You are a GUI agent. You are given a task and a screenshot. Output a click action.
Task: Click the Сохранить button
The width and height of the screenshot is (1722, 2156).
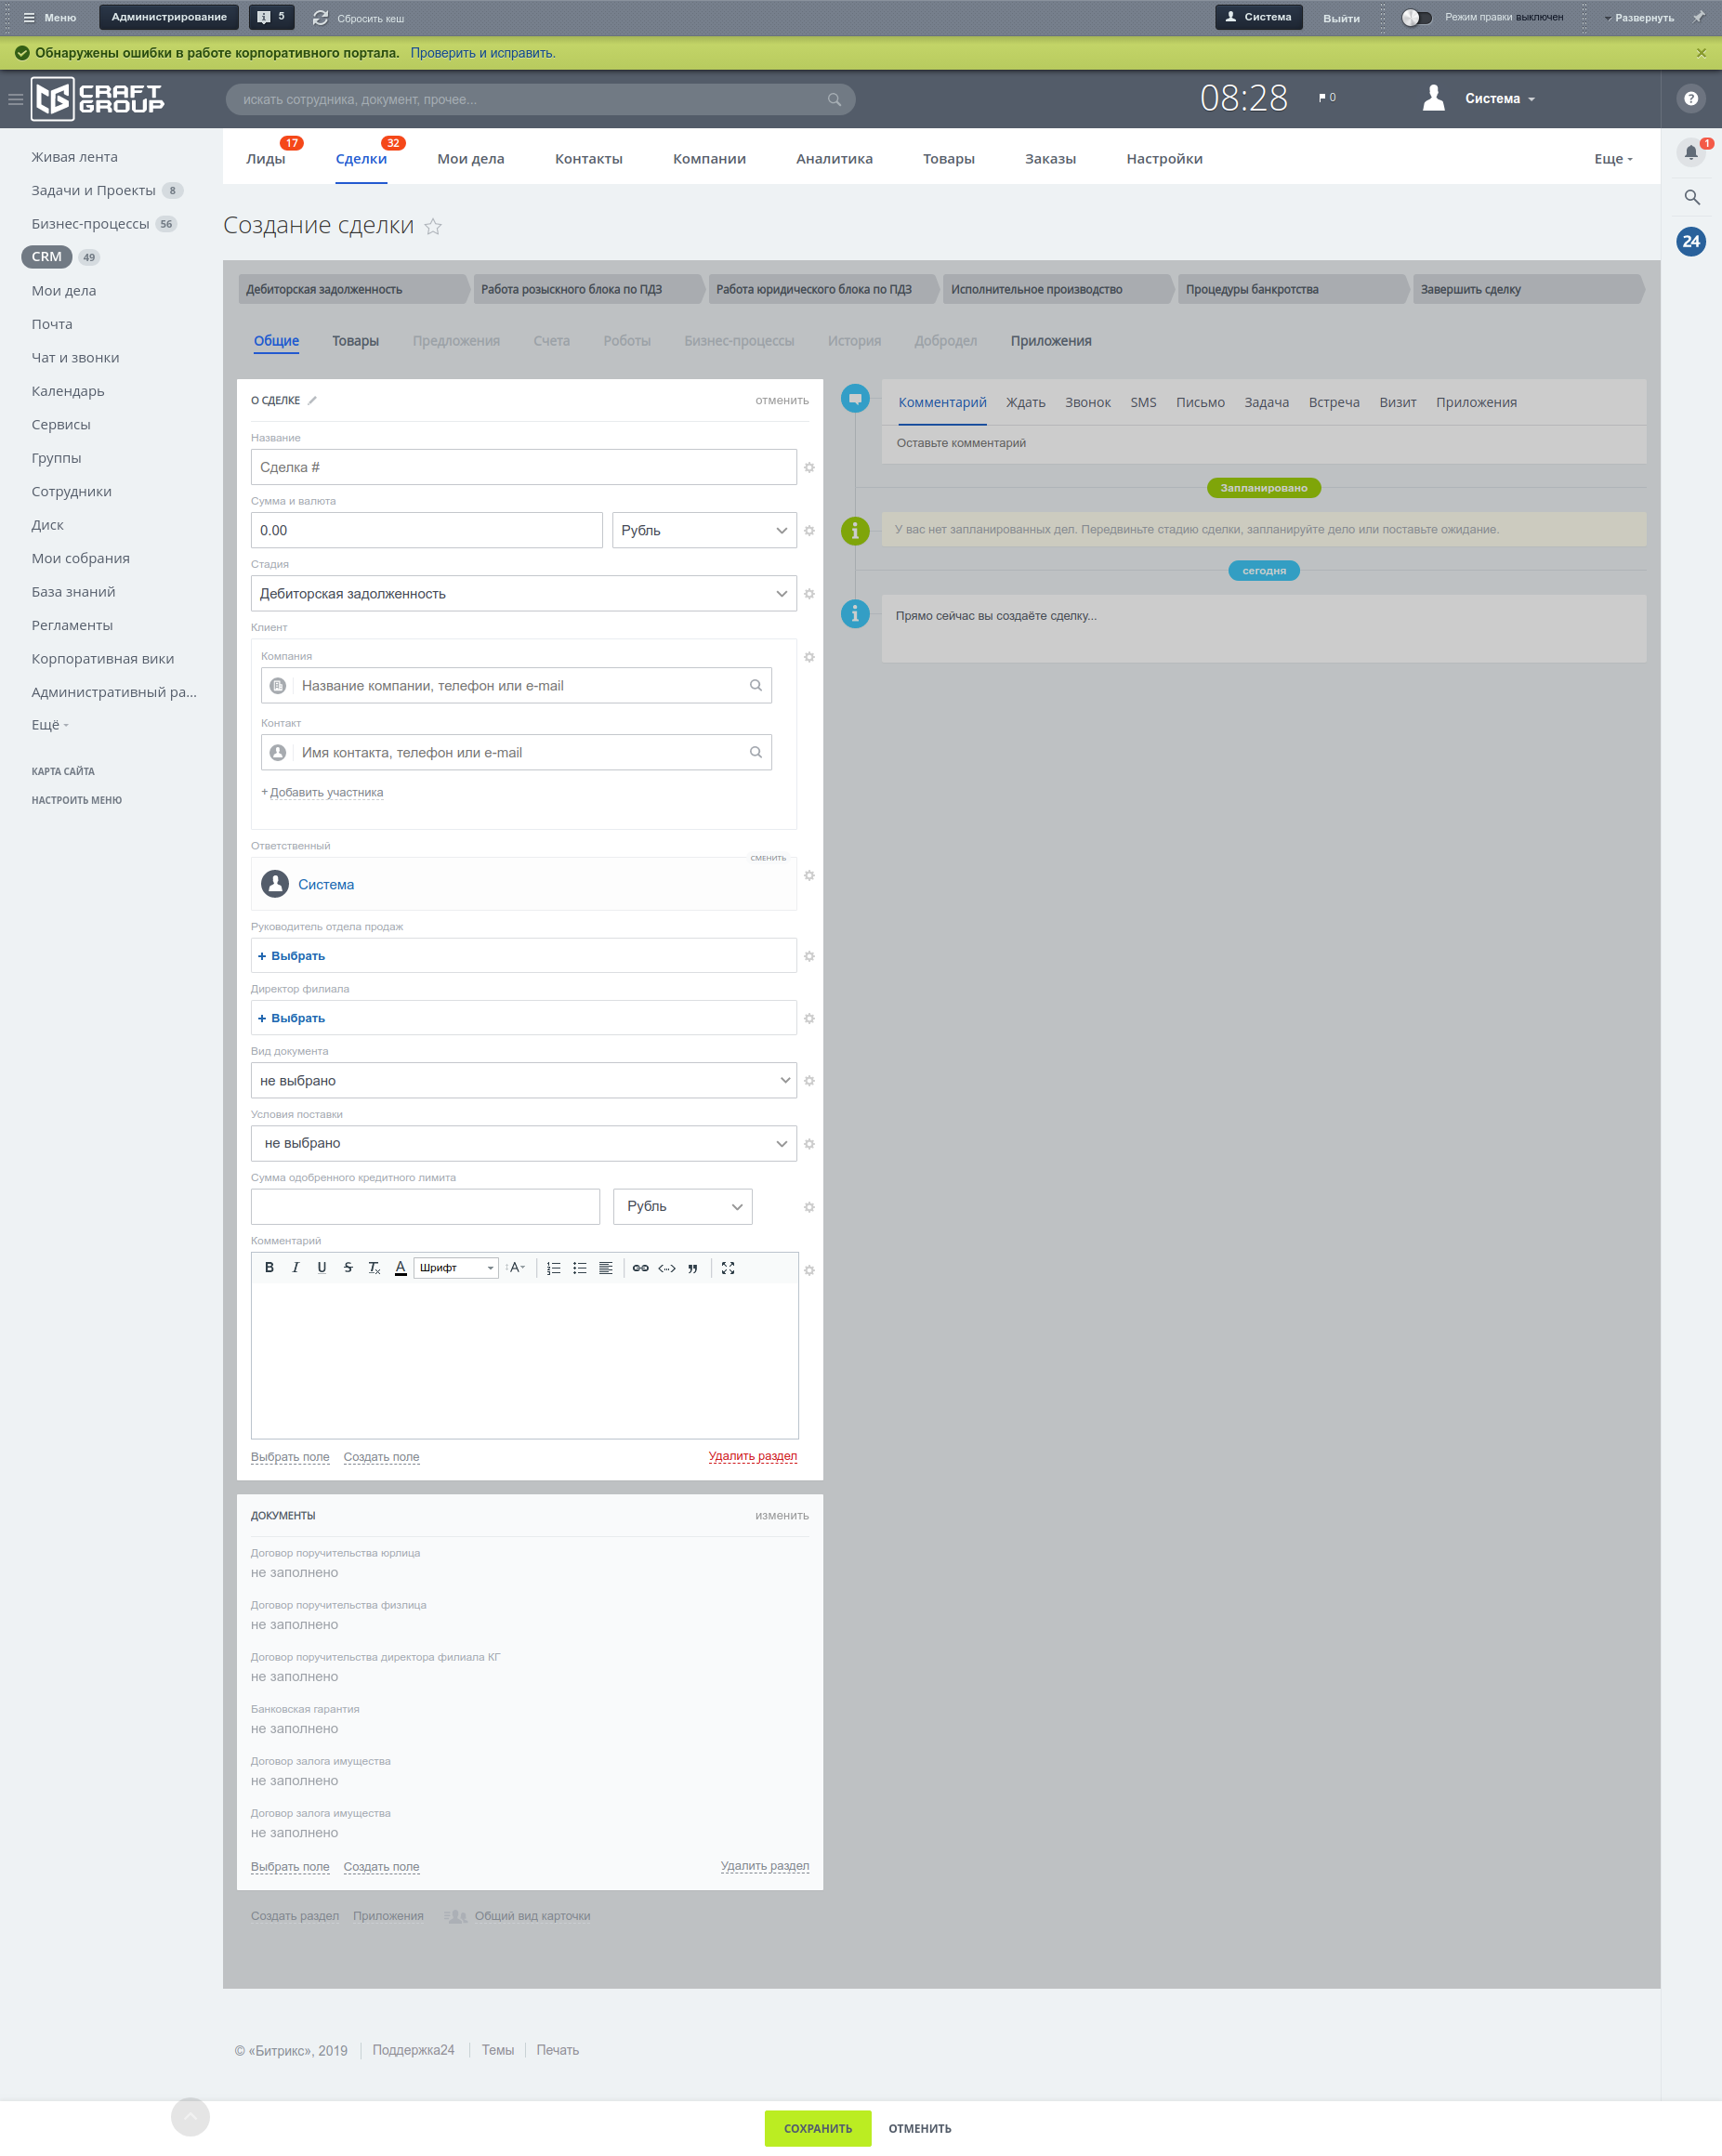(x=817, y=2128)
